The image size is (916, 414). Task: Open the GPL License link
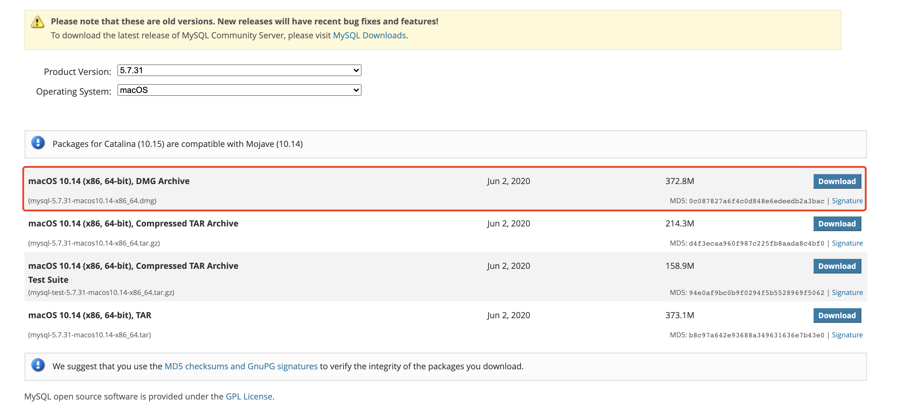click(249, 396)
